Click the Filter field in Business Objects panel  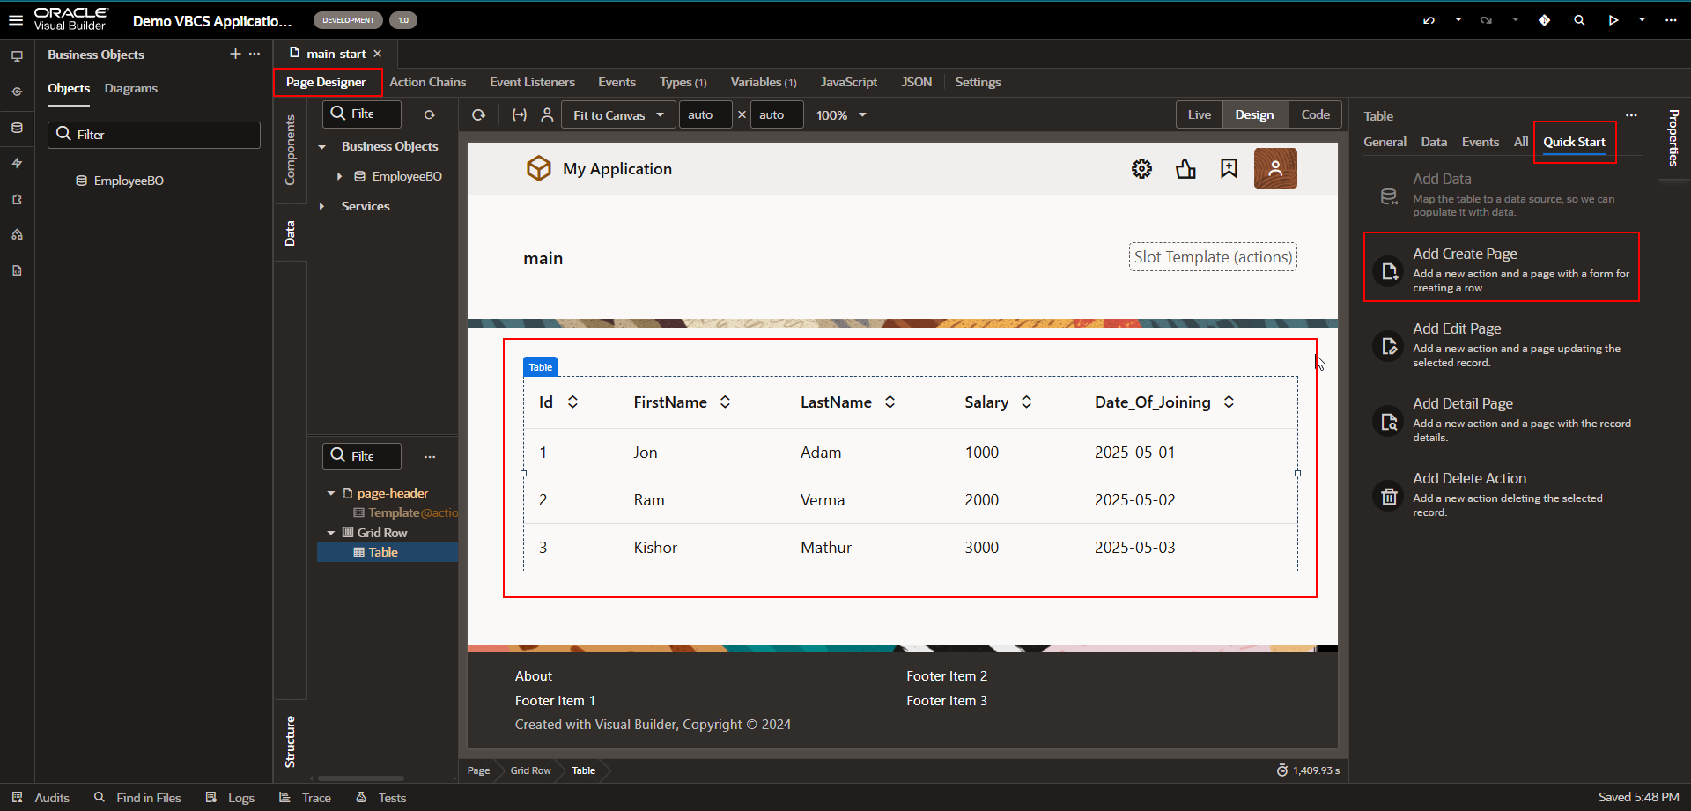tap(154, 134)
